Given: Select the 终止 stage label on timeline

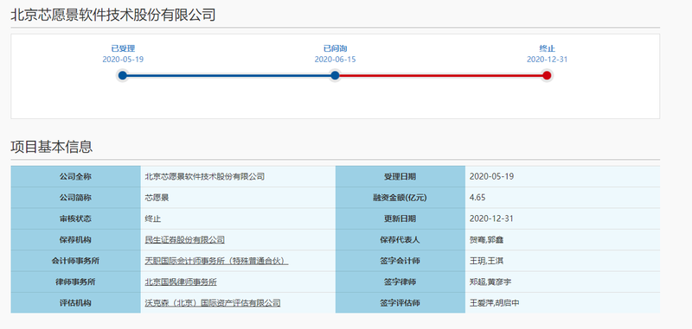Looking at the screenshot, I should (x=547, y=49).
